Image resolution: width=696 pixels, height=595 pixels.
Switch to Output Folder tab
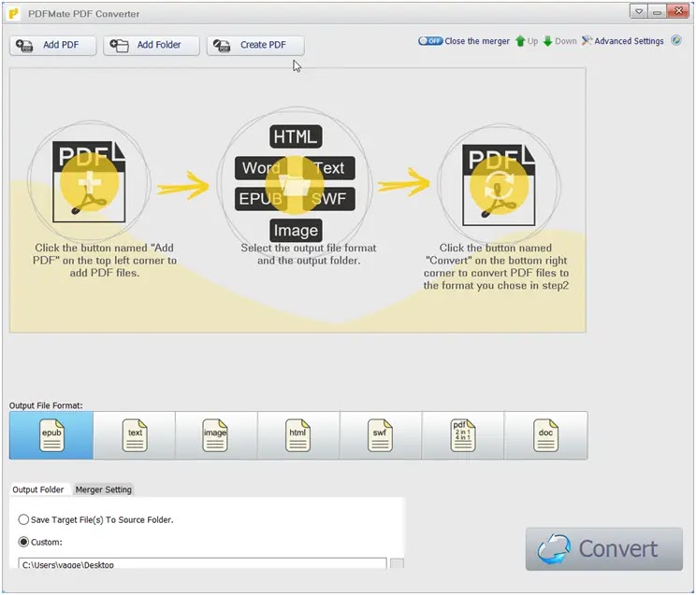click(x=38, y=489)
